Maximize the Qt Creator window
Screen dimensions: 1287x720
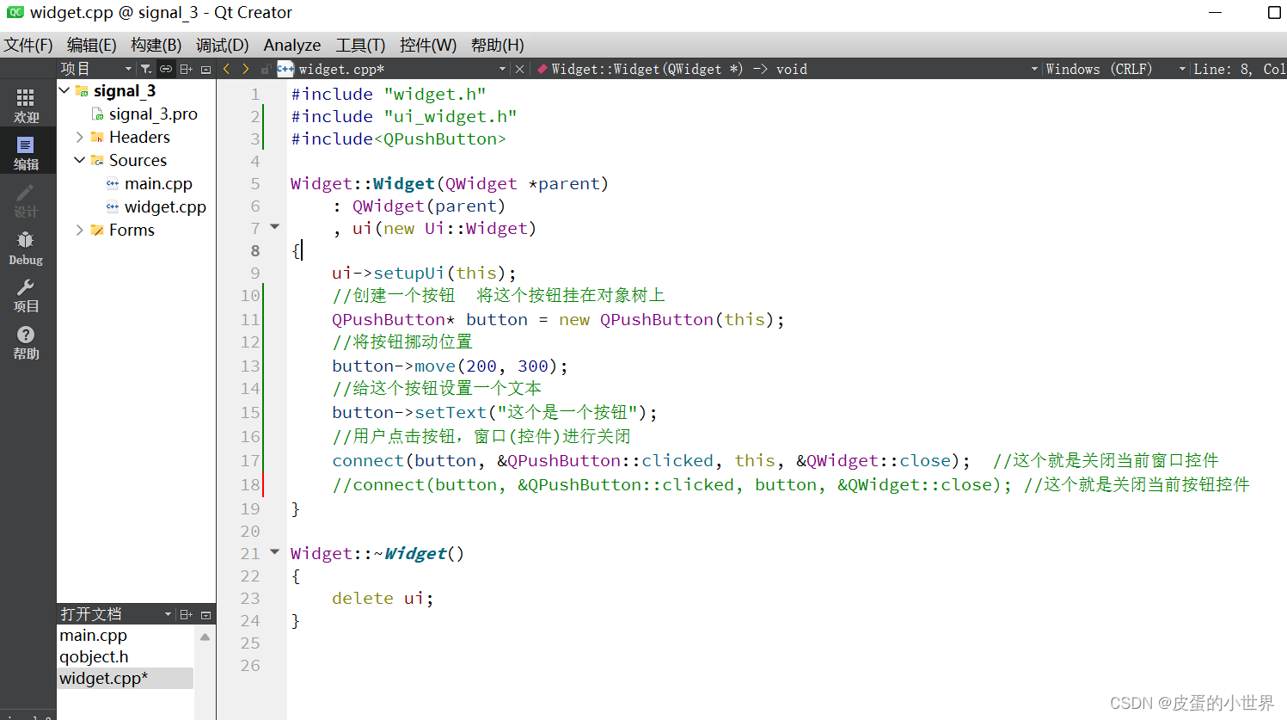pos(1274,12)
